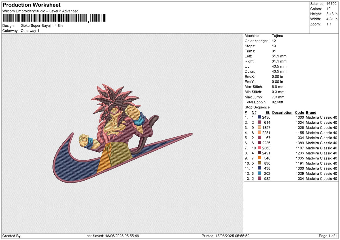Image resolution: width=340 pixels, height=240 pixels.
Task: Click thread code "1236"
Action: pyautogui.click(x=300, y=153)
